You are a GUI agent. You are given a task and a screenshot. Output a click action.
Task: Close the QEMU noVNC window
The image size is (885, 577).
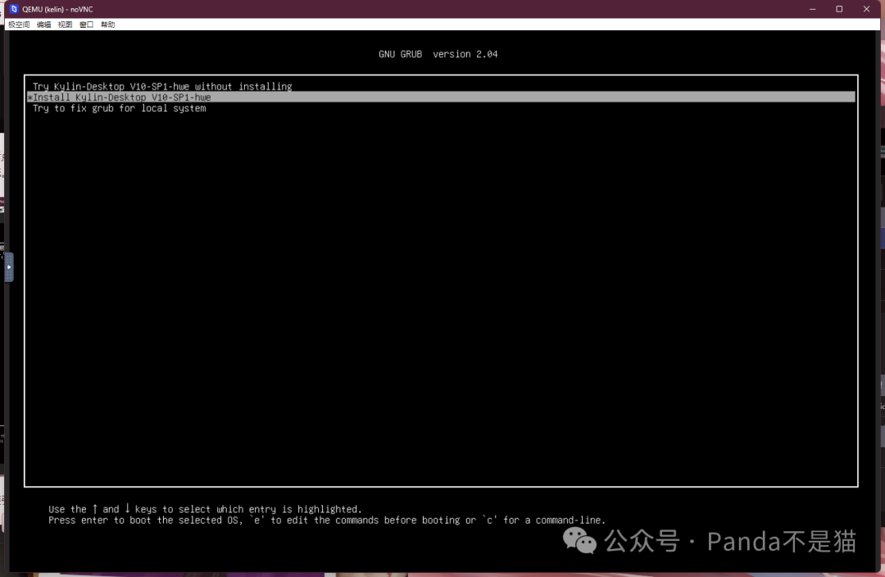pyautogui.click(x=866, y=9)
